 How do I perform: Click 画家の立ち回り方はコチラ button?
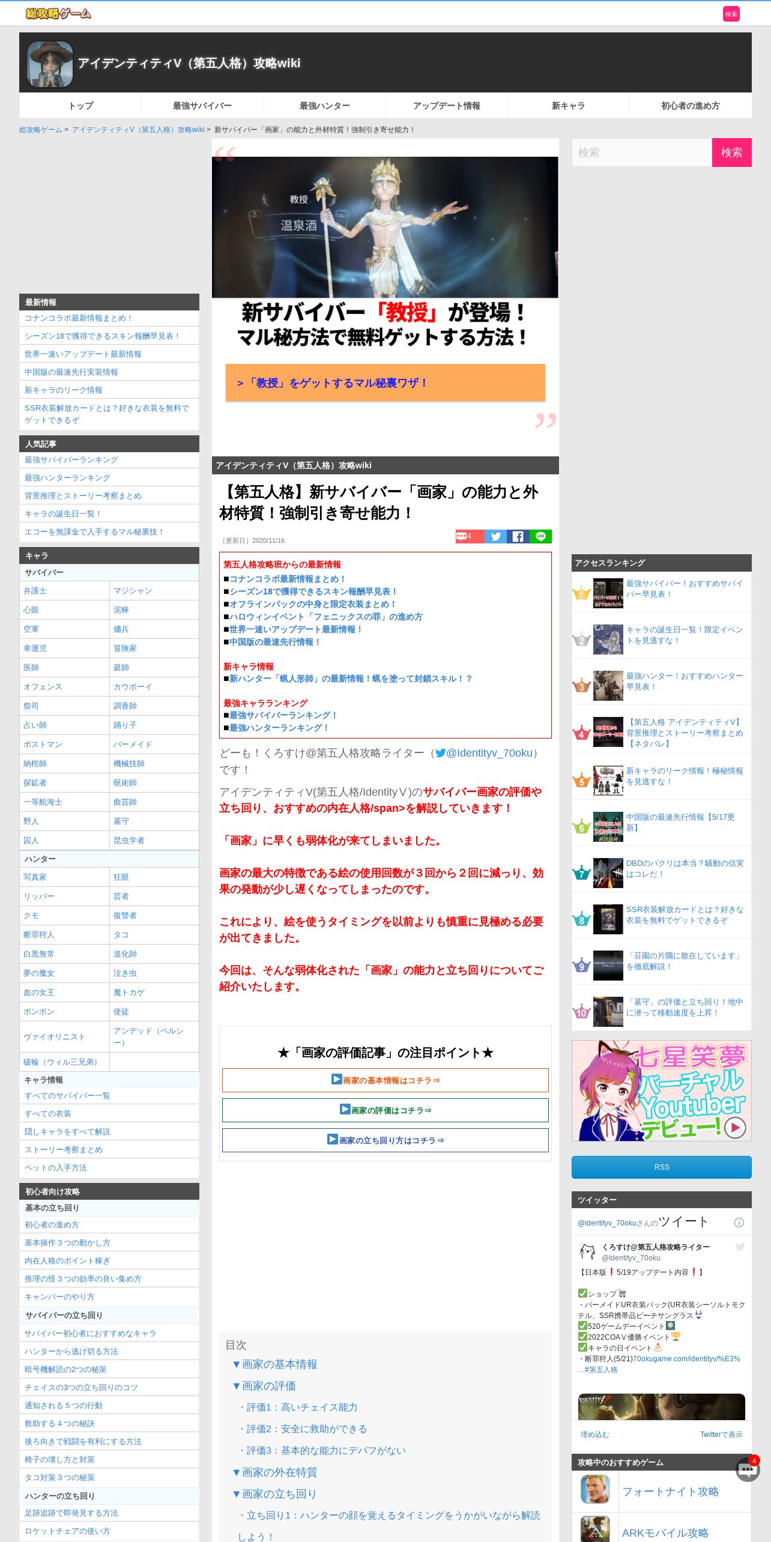(385, 1140)
